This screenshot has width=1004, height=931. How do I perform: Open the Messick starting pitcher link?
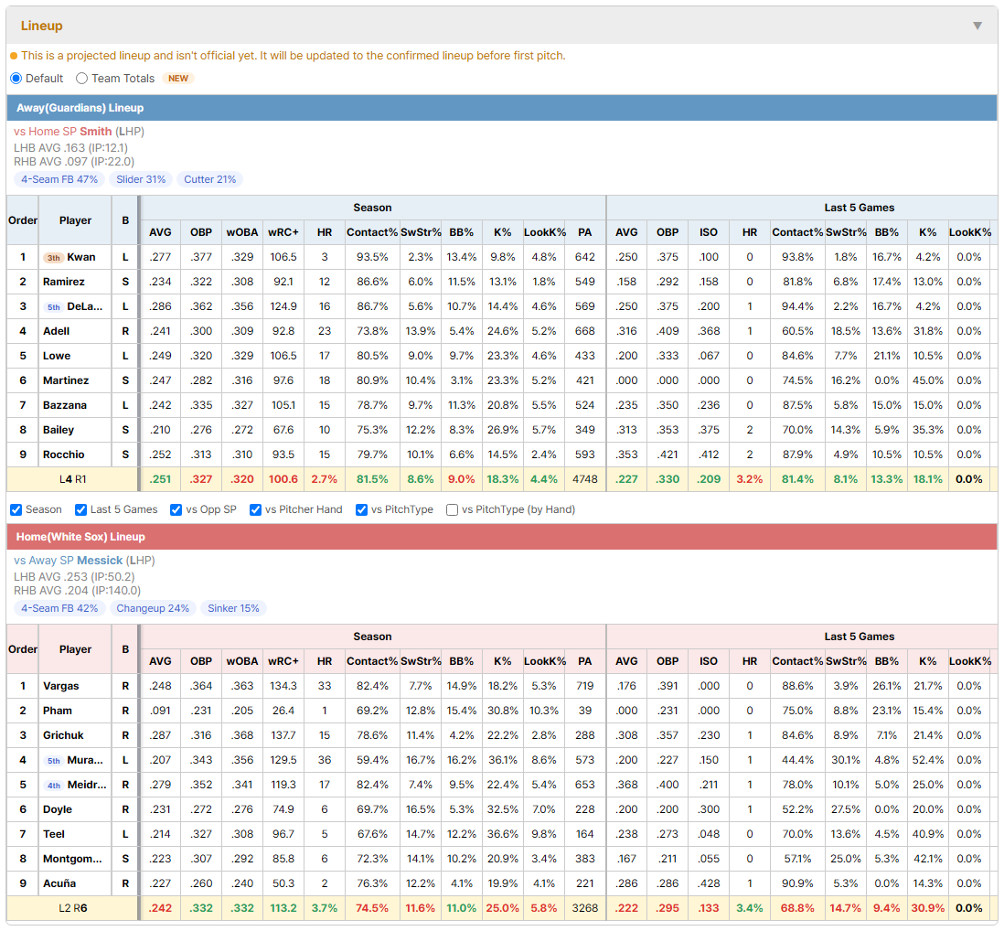(x=100, y=561)
